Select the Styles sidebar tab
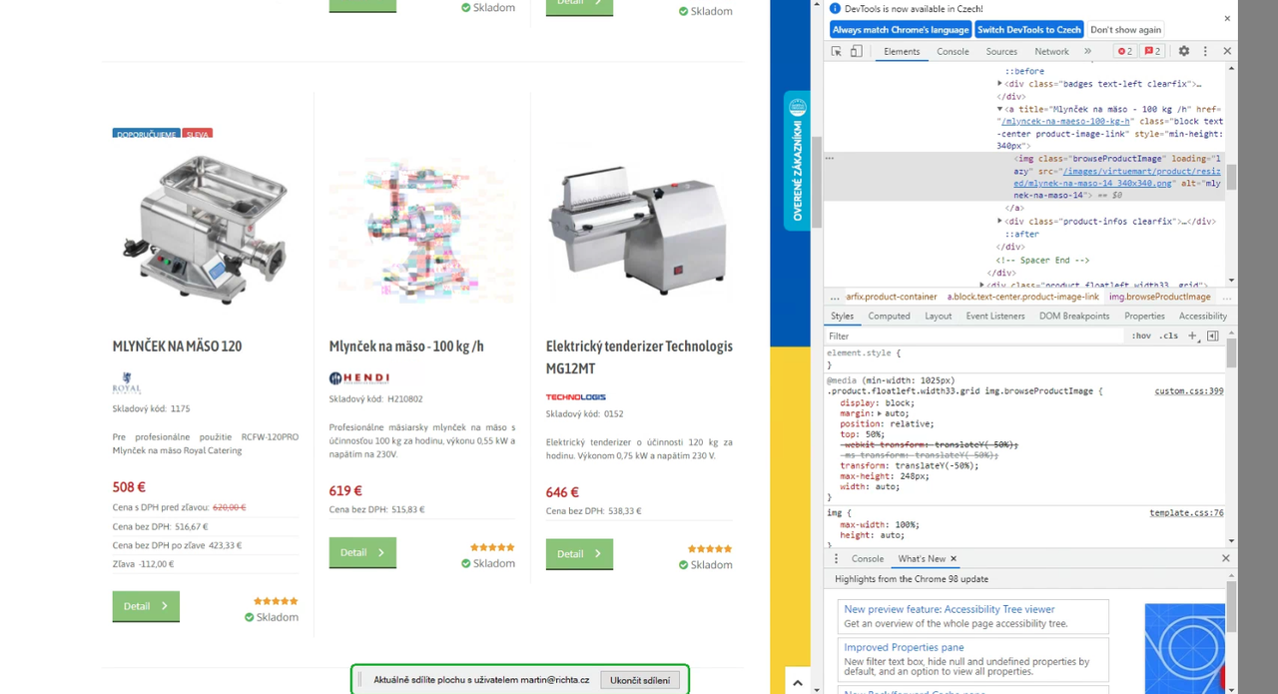Viewport: 1278px width, 694px height. point(842,316)
